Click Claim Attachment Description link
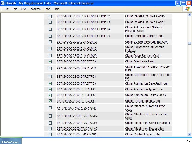 [x=145, y=129]
